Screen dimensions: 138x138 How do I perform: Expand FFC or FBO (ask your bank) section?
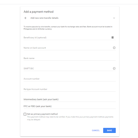70,106
